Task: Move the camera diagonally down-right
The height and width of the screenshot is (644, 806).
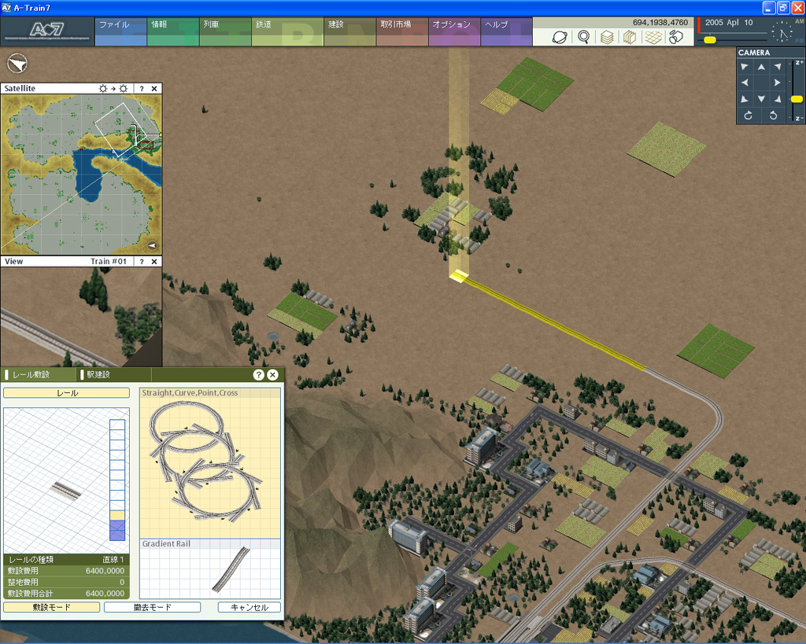Action: click(778, 98)
